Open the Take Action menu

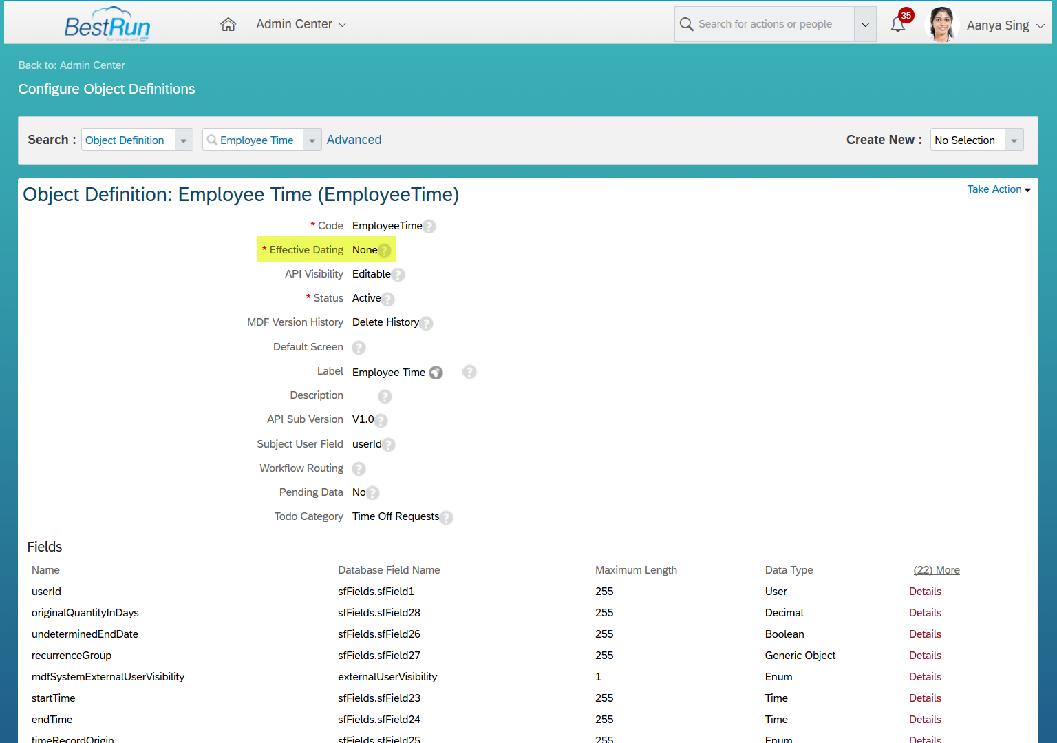(999, 189)
